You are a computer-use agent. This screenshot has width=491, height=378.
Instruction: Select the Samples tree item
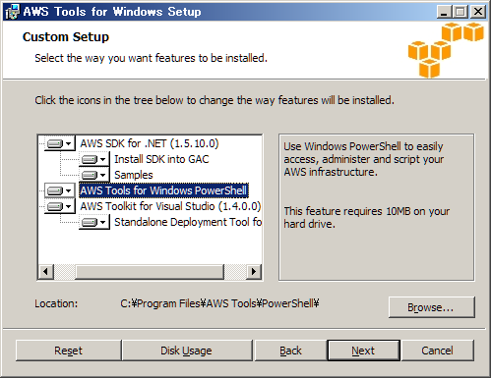(x=134, y=175)
